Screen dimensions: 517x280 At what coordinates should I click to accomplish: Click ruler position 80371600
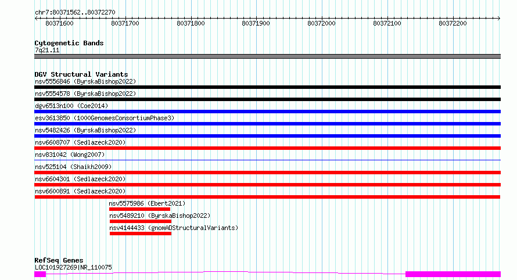pyautogui.click(x=59, y=23)
